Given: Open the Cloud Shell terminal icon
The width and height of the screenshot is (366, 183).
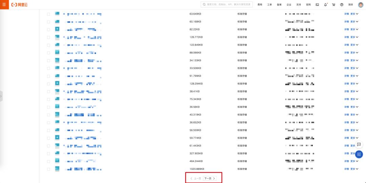Looking at the screenshot, I should (317, 5).
